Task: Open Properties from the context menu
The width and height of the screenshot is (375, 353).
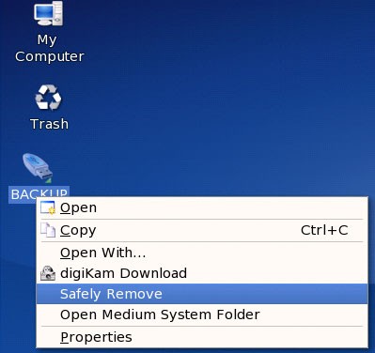Action: tap(202, 337)
